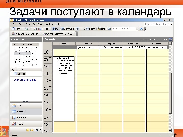Click the 'Type a question for help' box
This screenshot has height=137, width=183.
(x=157, y=24)
